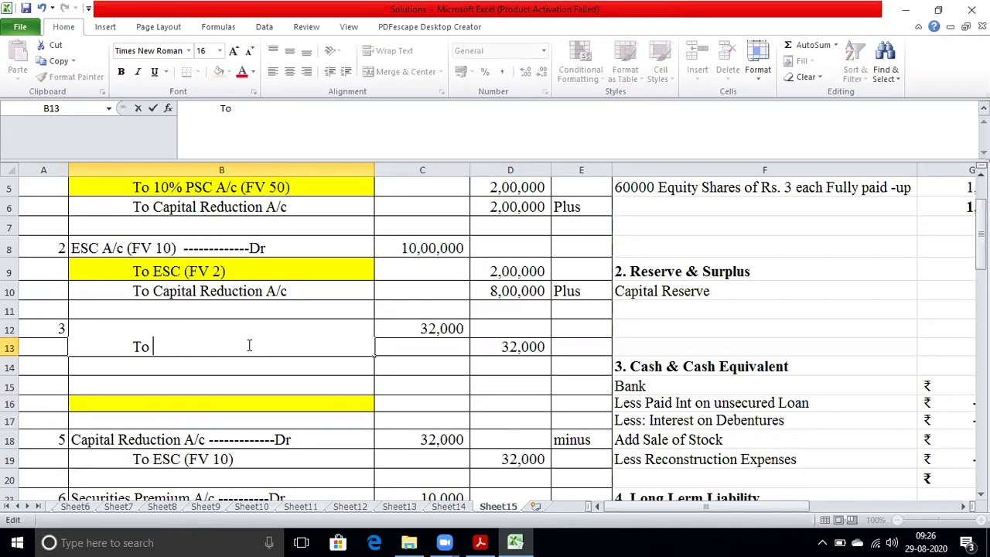Screen dimensions: 990x557
Task: Apply the Fill Color bucket
Action: [219, 72]
